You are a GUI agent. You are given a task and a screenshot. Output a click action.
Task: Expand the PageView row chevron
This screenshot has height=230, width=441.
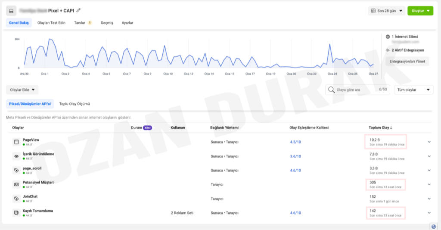429,142
